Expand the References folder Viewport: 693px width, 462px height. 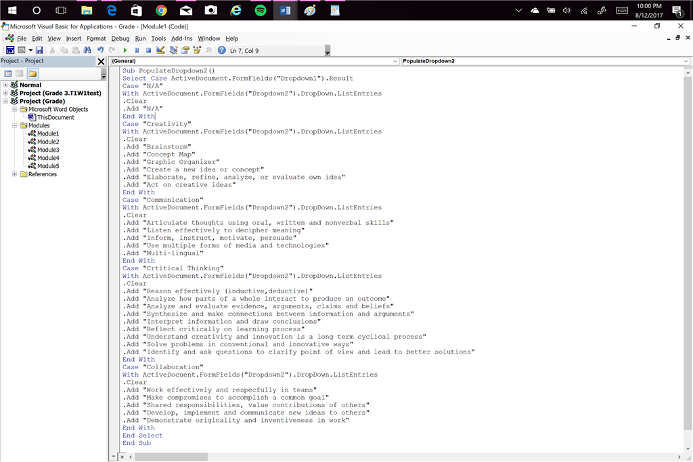click(x=14, y=174)
